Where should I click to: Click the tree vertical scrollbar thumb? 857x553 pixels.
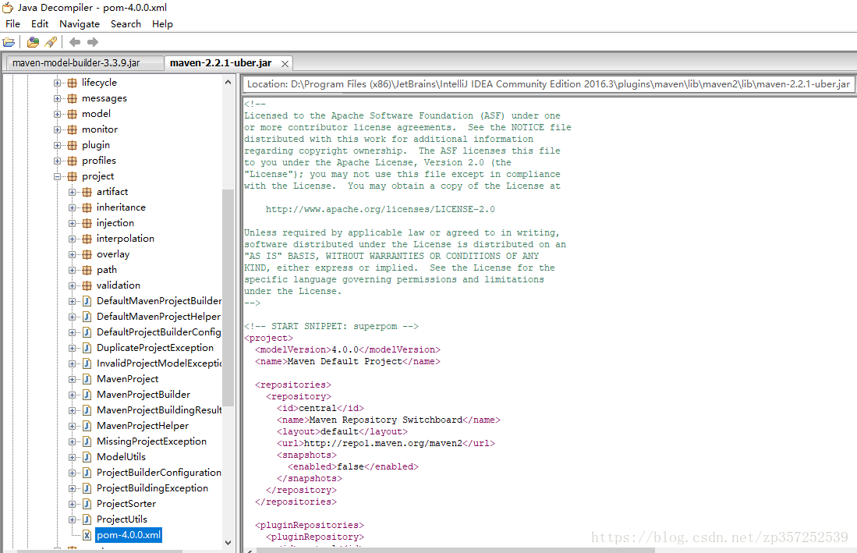coord(228,298)
